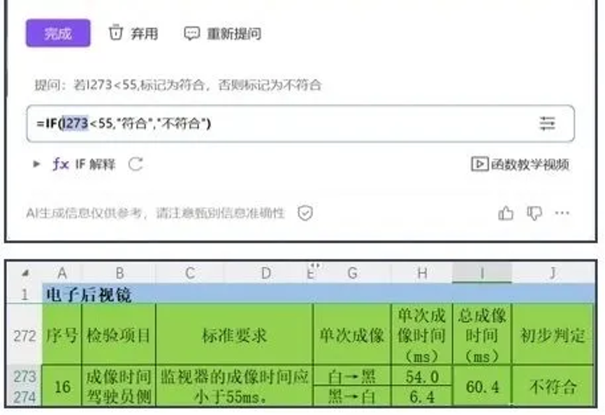Click the cell containing 16
605x415 pixels.
click(x=62, y=386)
